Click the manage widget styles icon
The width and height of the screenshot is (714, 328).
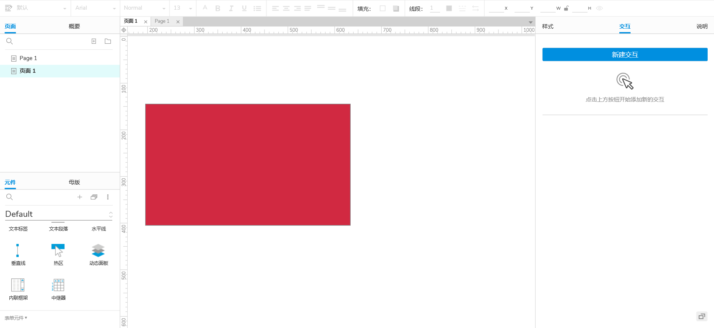[8, 8]
